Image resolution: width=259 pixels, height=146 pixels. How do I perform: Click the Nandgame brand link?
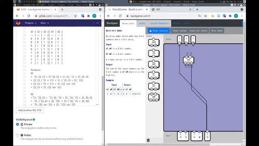[112, 24]
